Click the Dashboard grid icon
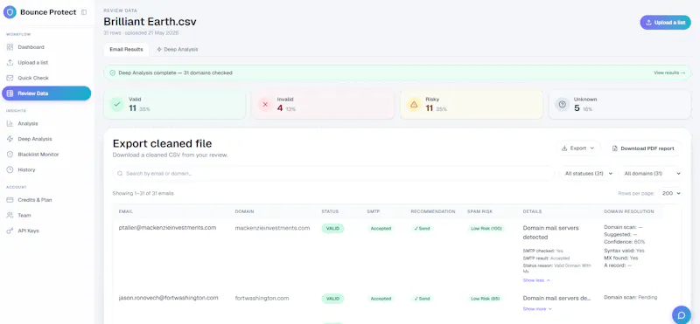 [10, 47]
